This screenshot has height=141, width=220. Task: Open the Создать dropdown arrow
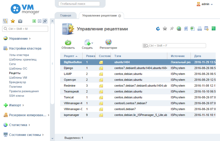point(92,43)
